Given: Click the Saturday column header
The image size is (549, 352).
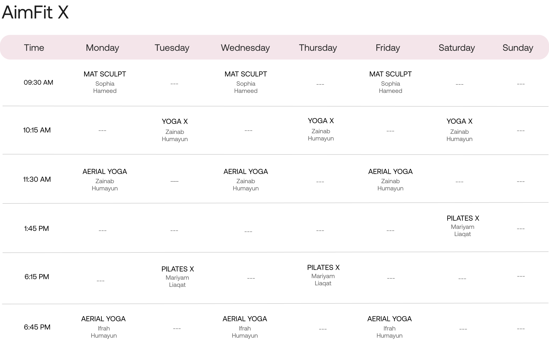Looking at the screenshot, I should [x=457, y=48].
